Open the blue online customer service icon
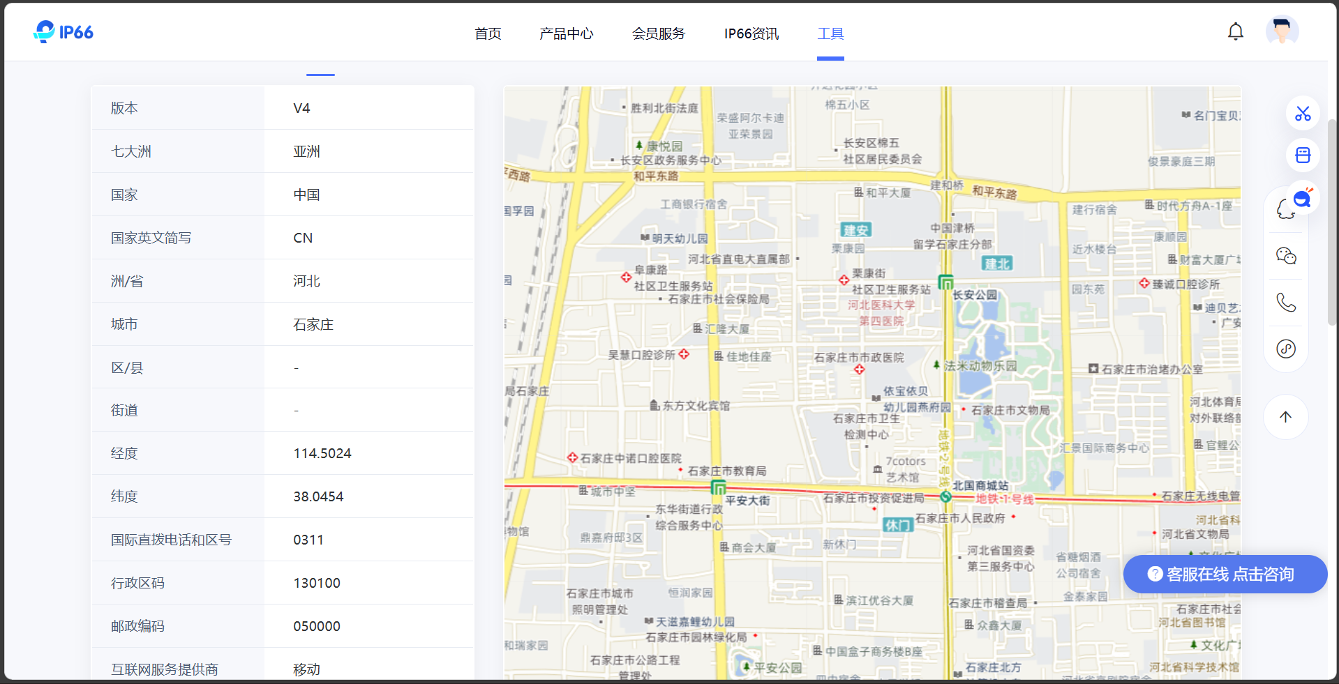Screen dimensions: 1339x684 pos(1301,198)
